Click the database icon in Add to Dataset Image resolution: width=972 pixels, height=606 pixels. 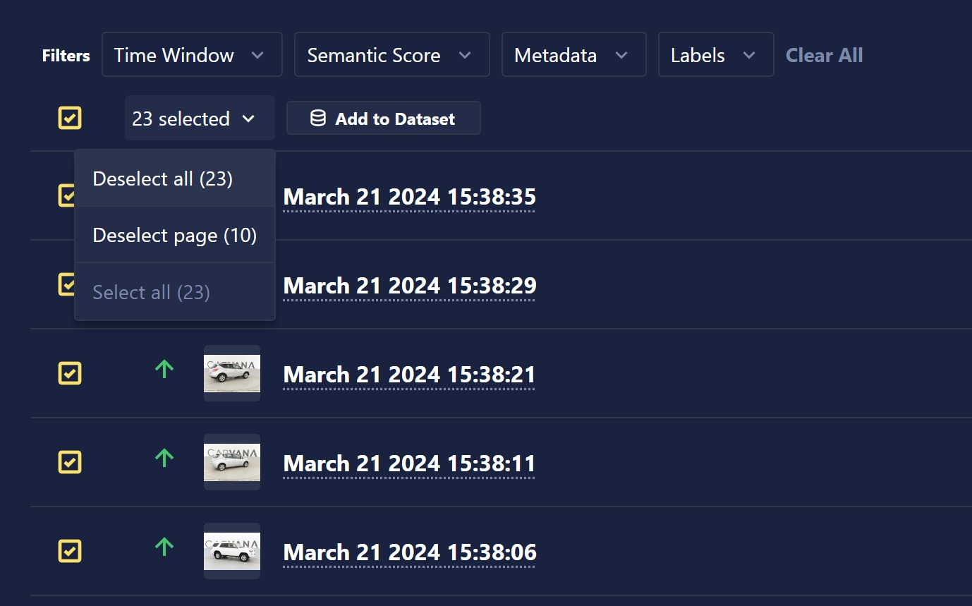click(318, 118)
